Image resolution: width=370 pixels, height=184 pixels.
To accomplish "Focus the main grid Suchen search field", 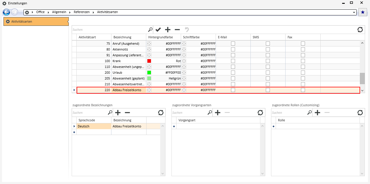I will (x=110, y=30).
